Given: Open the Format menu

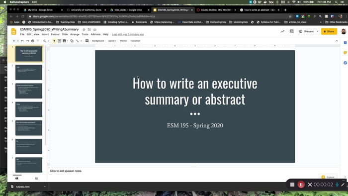Looking at the screenshot, I should pyautogui.click(x=55, y=34).
